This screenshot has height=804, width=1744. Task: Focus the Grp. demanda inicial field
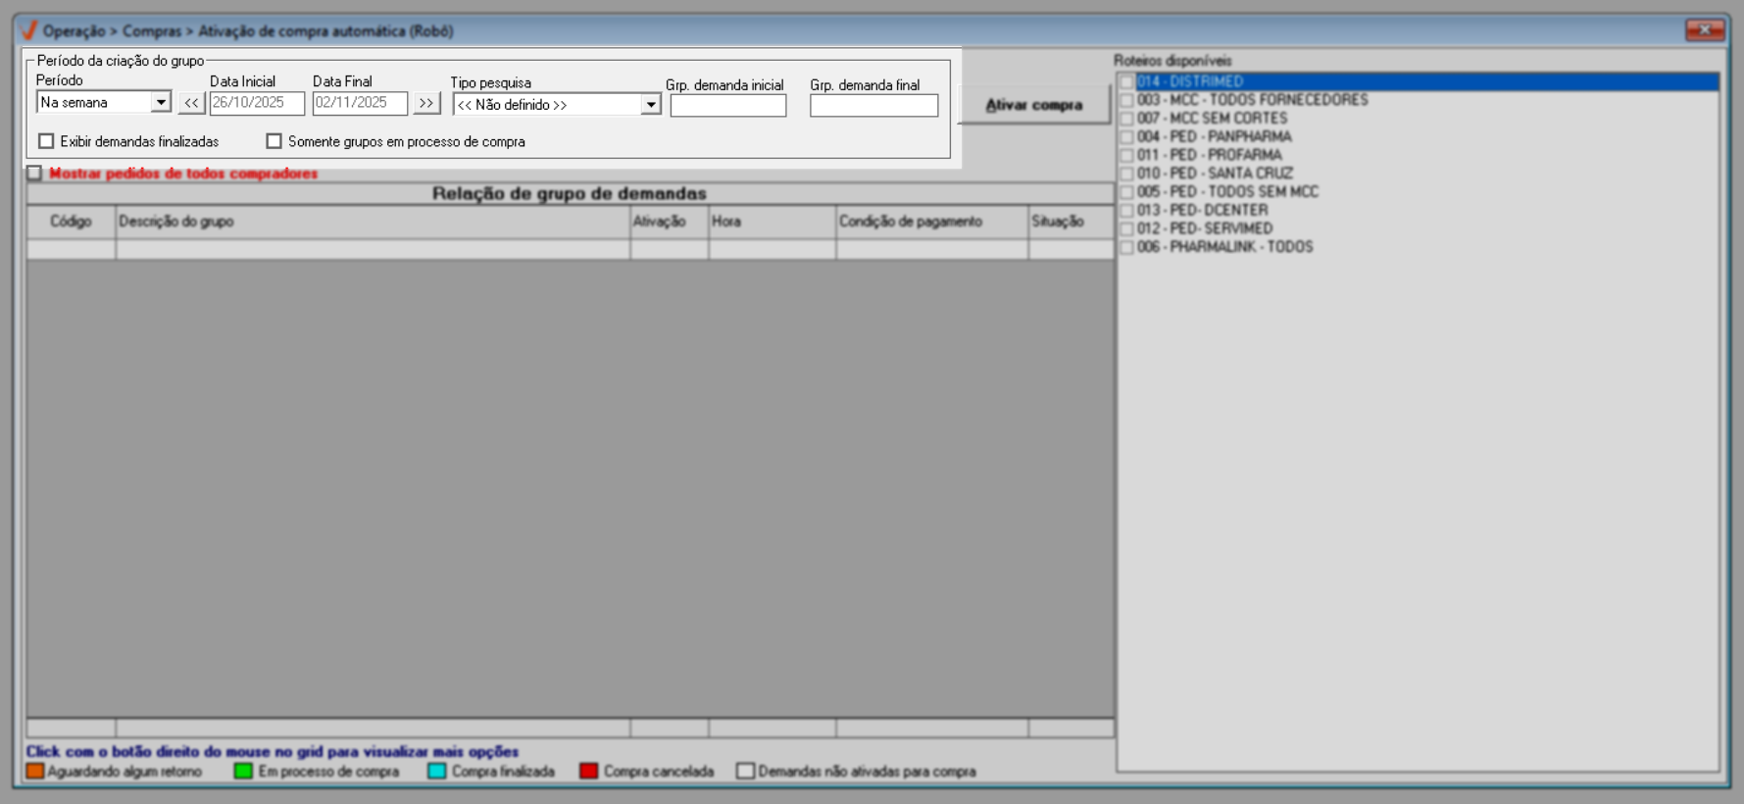[728, 105]
